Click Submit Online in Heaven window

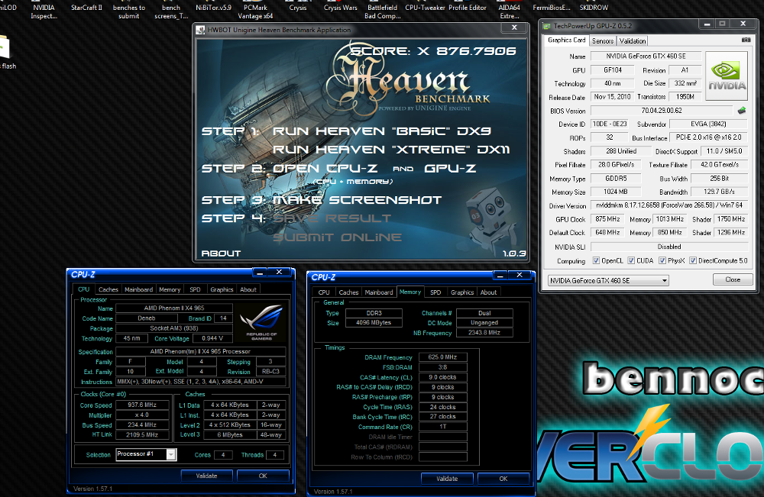tap(337, 237)
